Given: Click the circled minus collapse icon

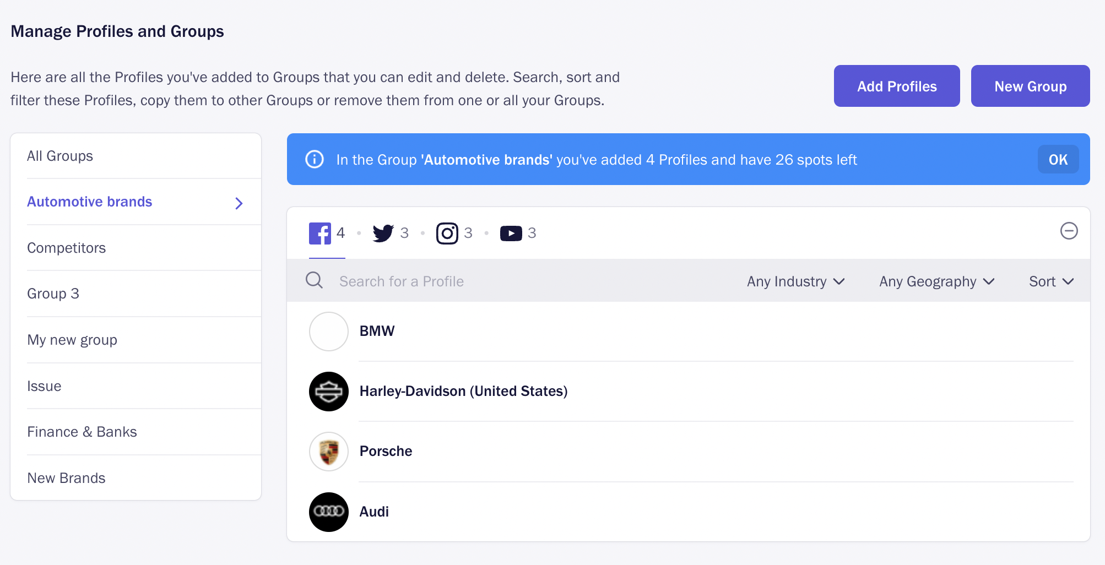Looking at the screenshot, I should click(x=1069, y=231).
